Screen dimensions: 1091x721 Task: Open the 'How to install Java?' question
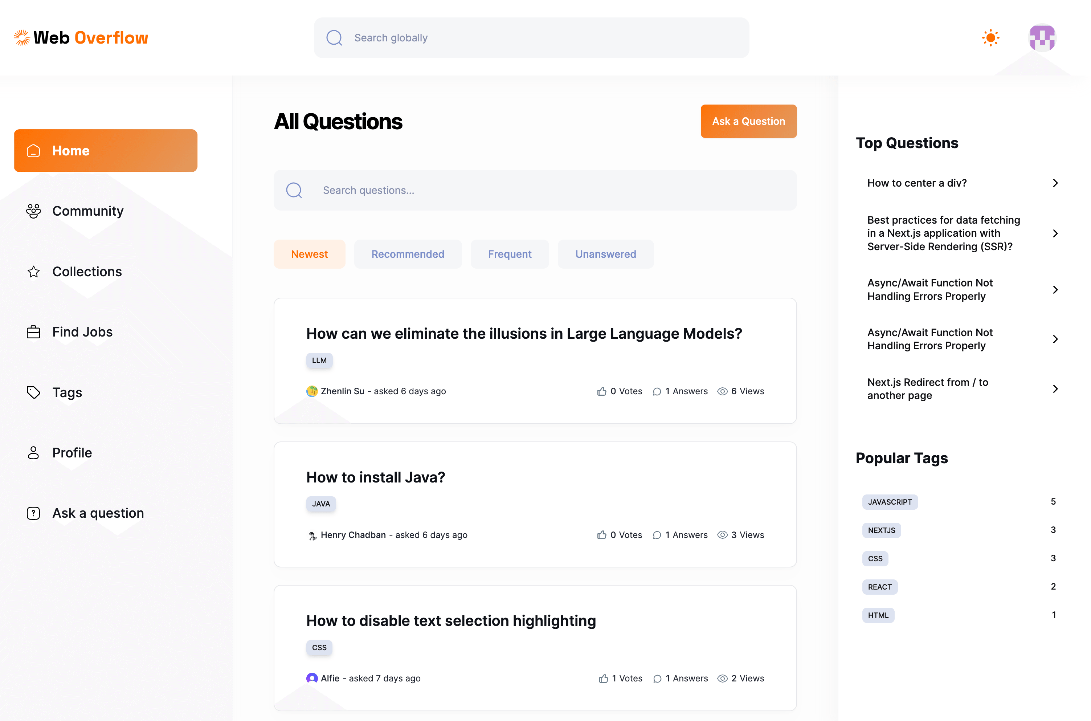375,477
